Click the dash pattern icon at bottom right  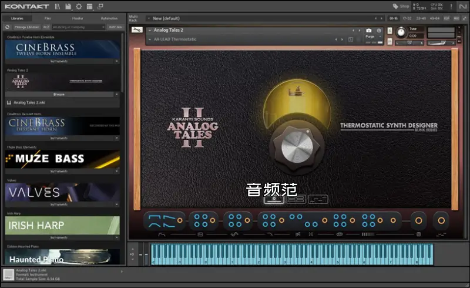[441, 235]
